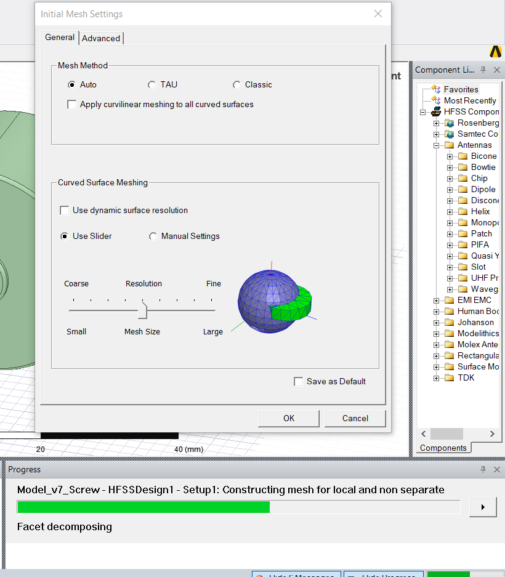505x577 pixels.
Task: Click the right arrow of the library scrollbar
Action: coord(492,434)
